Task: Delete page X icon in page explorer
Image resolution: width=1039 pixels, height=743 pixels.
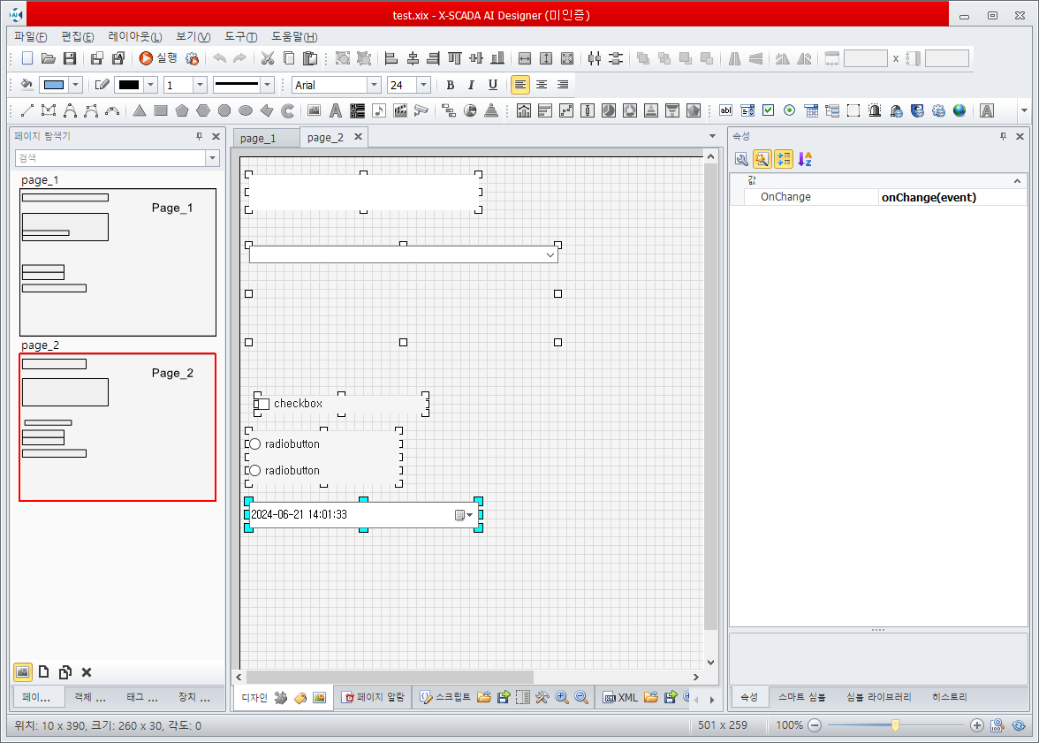Action: pyautogui.click(x=87, y=672)
